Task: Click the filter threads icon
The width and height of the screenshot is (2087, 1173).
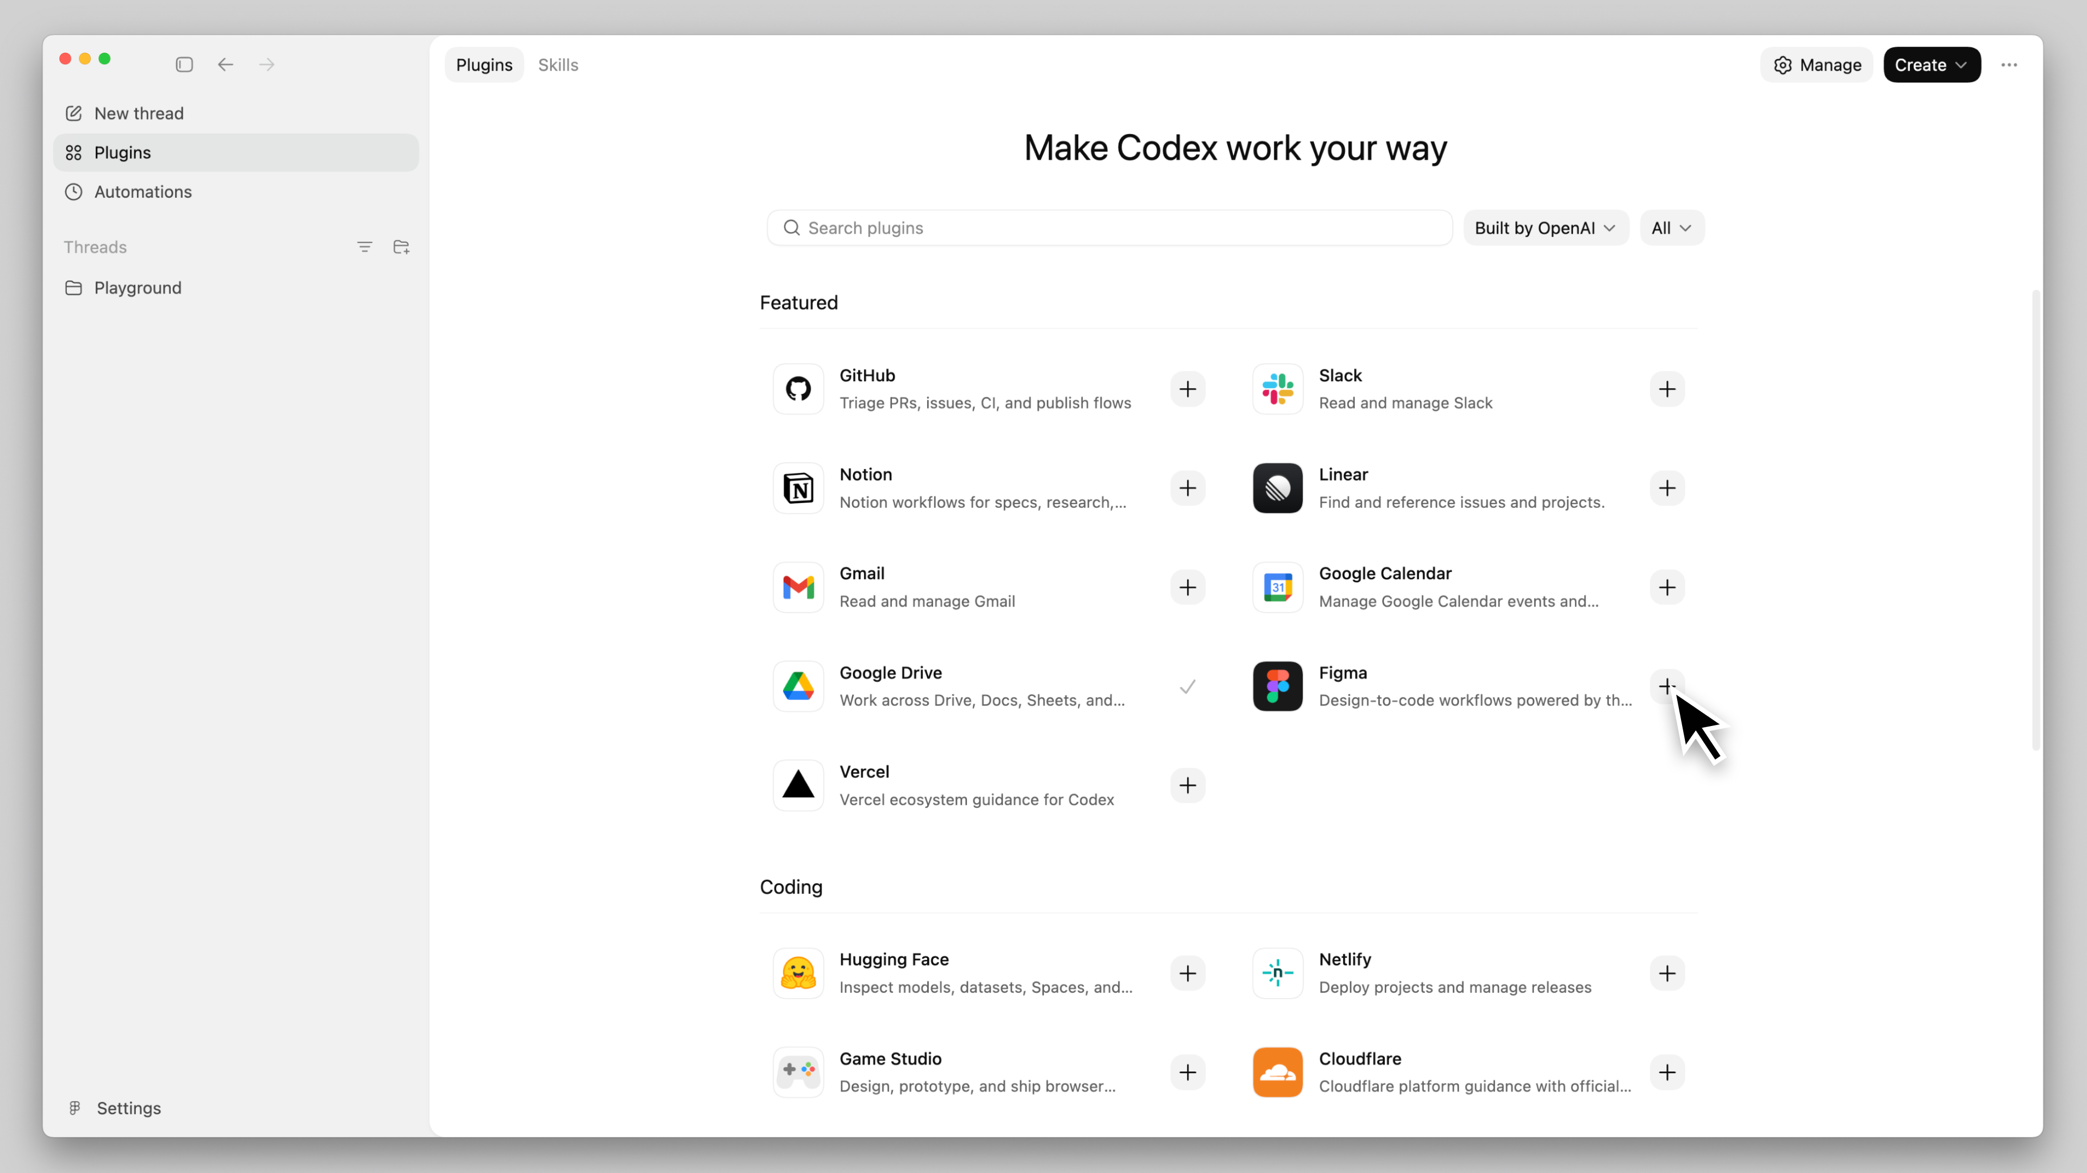Action: (365, 247)
